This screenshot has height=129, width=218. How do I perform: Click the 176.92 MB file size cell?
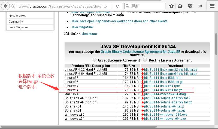131,90
